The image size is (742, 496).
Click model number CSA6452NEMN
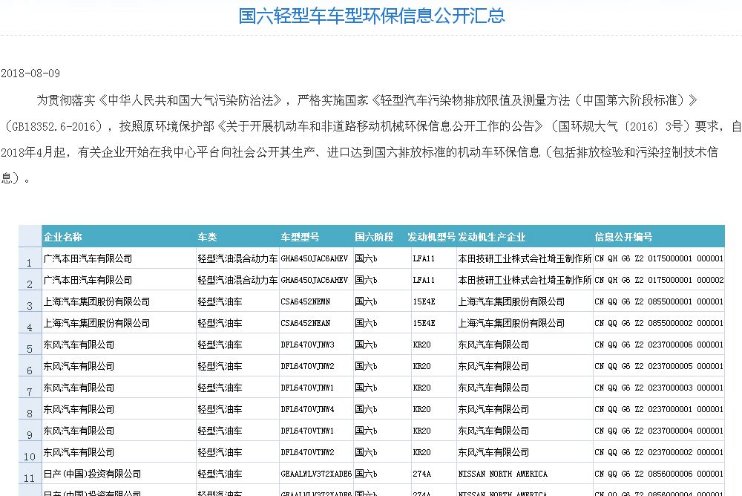point(306,301)
